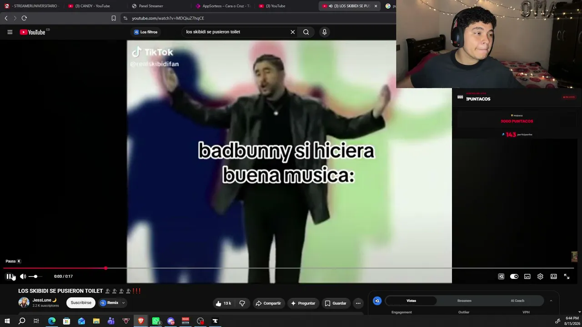Run search with the magnifying glass button

click(306, 32)
